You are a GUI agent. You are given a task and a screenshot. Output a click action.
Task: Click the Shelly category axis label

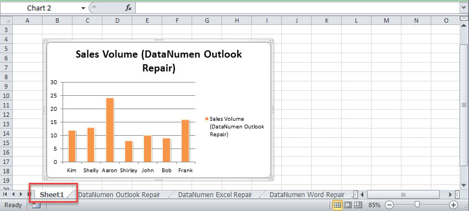pos(91,171)
